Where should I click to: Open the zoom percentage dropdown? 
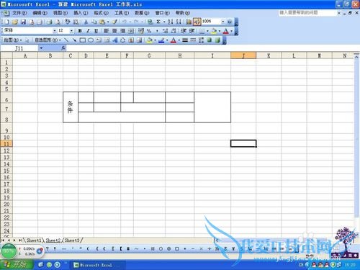pos(222,22)
